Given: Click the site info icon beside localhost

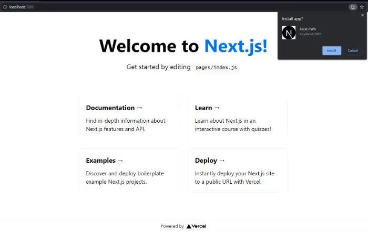Looking at the screenshot, I should (5, 7).
